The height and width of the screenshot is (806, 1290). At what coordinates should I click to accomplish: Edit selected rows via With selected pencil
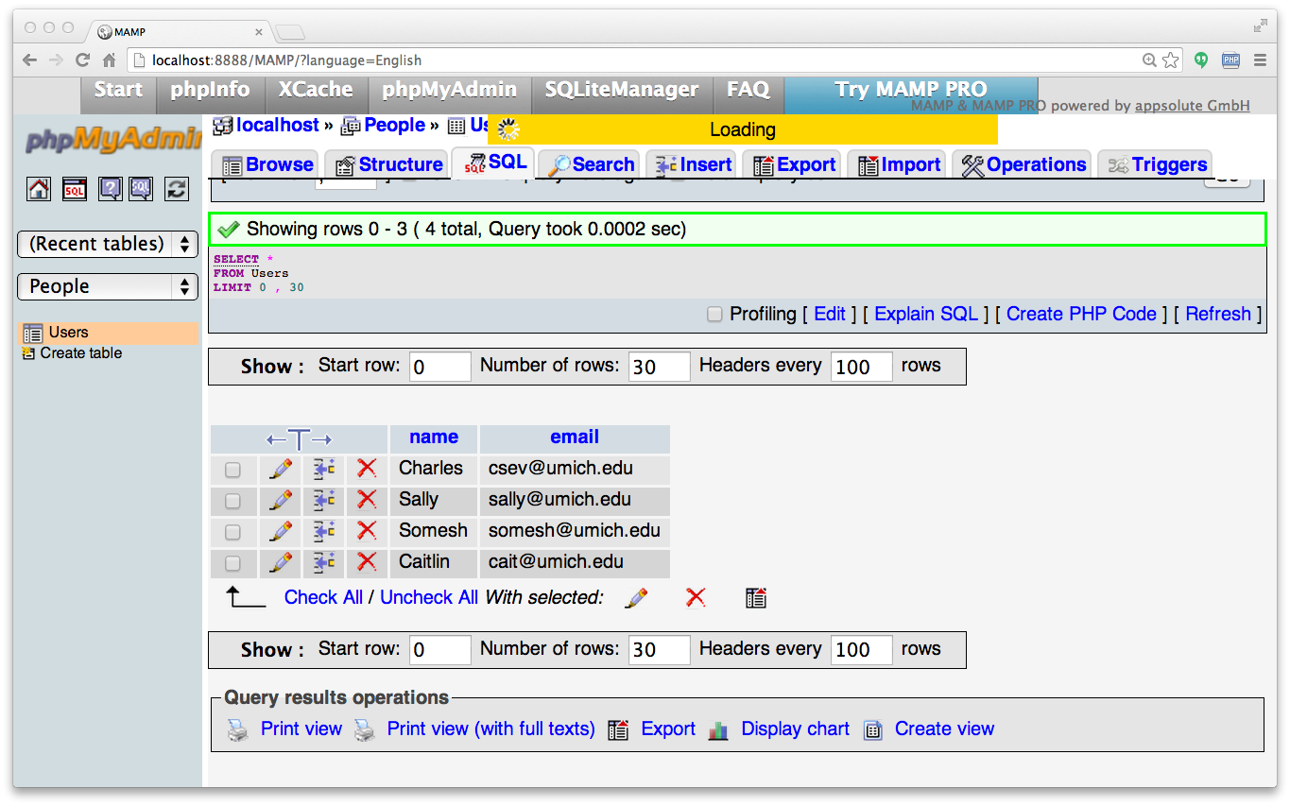(637, 597)
